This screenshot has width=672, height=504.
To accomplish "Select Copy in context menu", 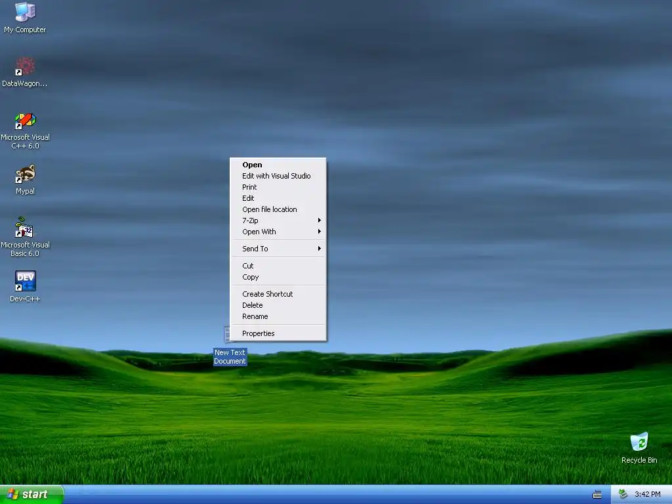I will [x=278, y=277].
